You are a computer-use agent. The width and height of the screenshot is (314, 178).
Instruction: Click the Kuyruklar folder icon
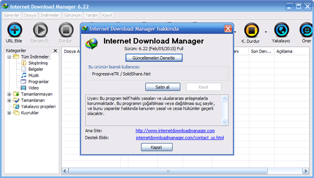16,113
